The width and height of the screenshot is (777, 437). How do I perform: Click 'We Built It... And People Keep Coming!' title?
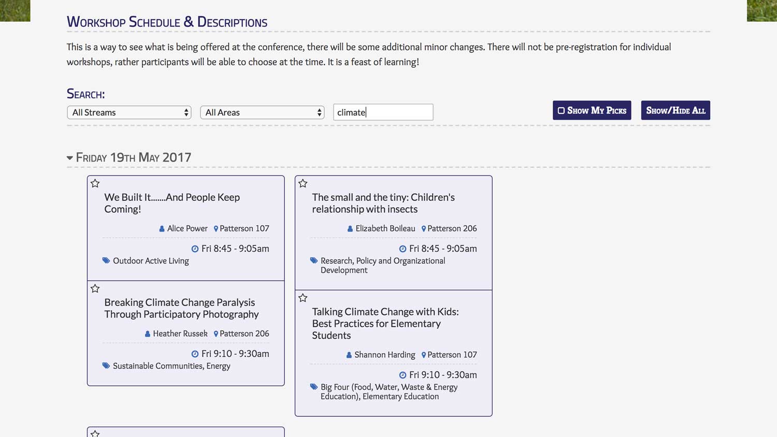click(x=172, y=203)
